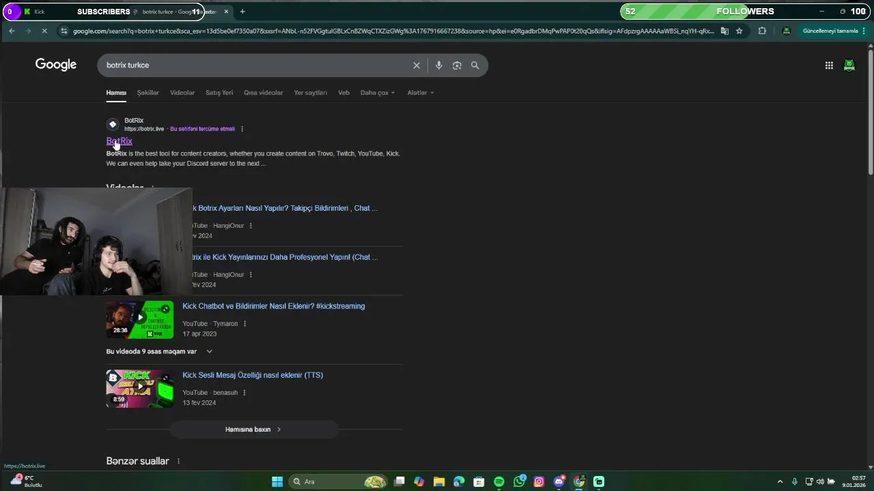Submit search with magnifier icon
The width and height of the screenshot is (874, 491).
pos(475,65)
